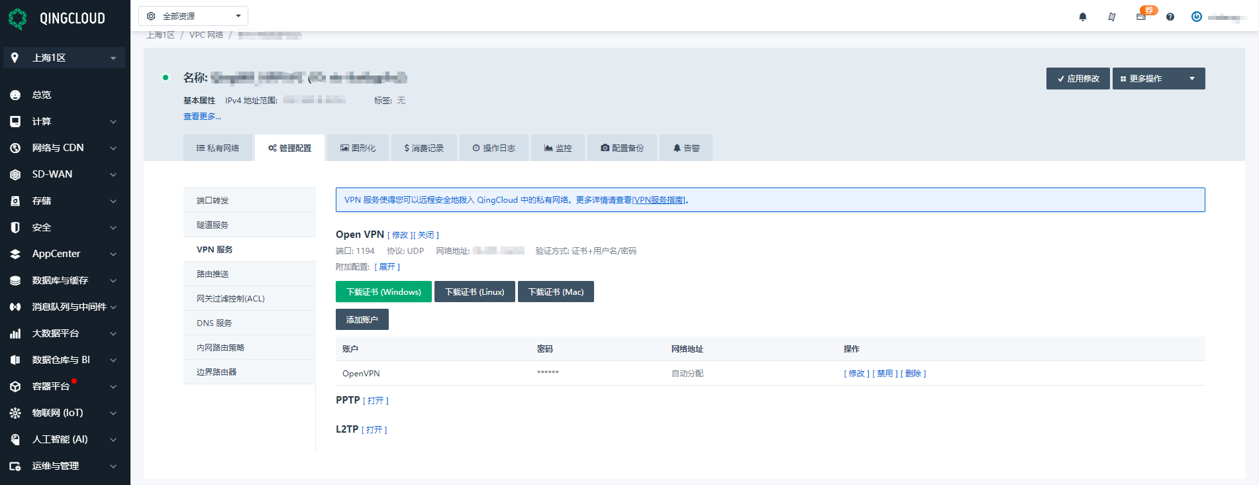Select 隧道服务 in the side menu
This screenshot has height=485, width=1259.
click(x=250, y=225)
